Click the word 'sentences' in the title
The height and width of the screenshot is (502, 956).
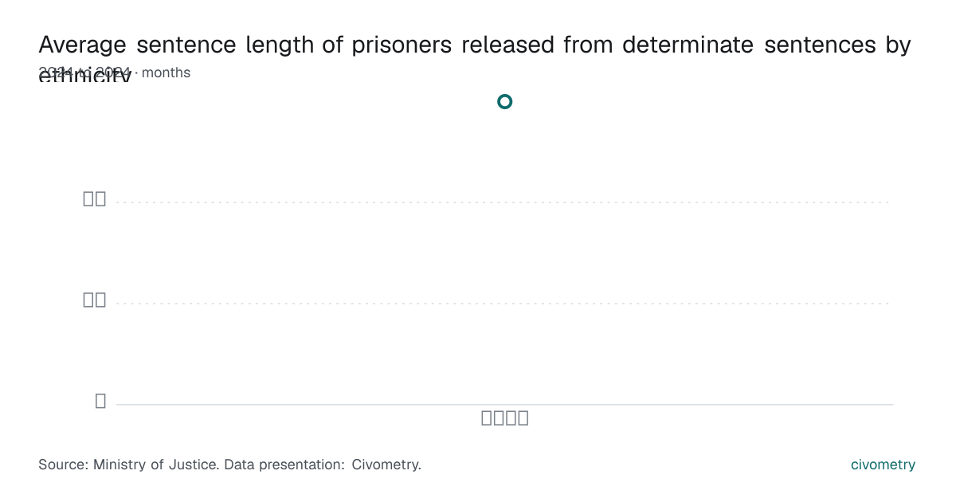tap(820, 45)
